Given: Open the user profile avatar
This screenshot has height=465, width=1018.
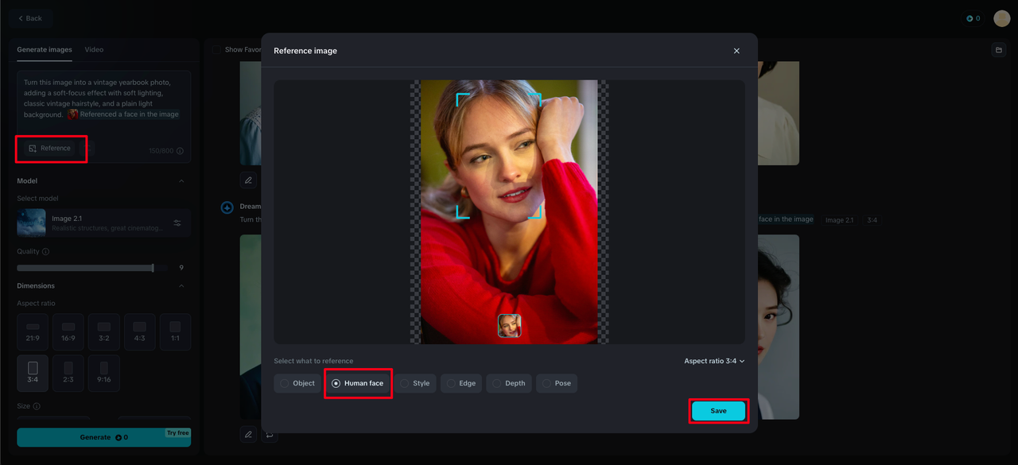Looking at the screenshot, I should pos(1002,18).
